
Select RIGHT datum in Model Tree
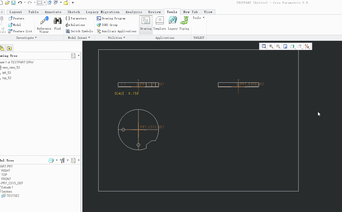tap(5, 171)
